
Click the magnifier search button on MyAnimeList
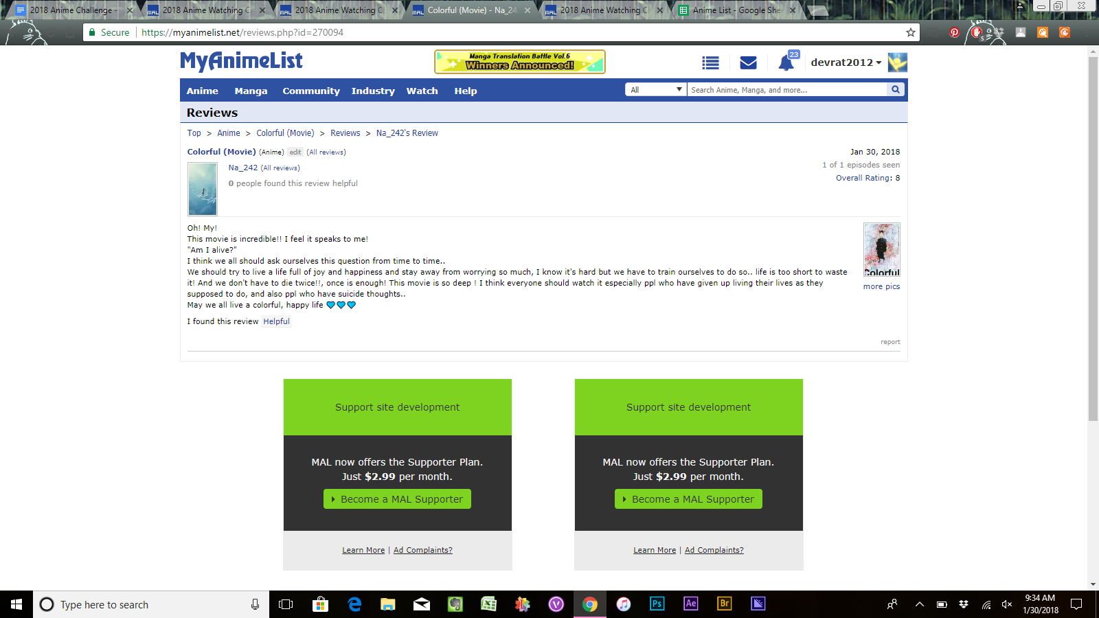coord(896,90)
